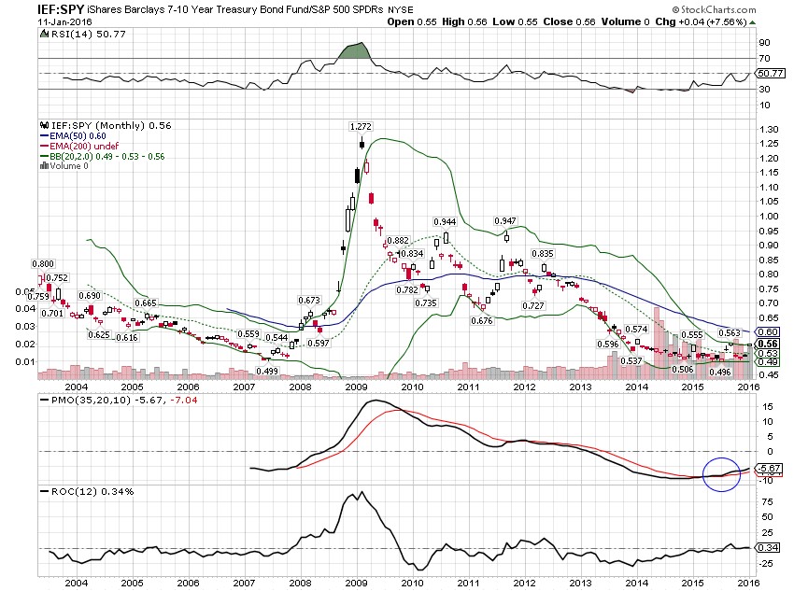794x591 pixels.
Task: Click the 0.34 ROC axis value tag
Action: (x=768, y=547)
